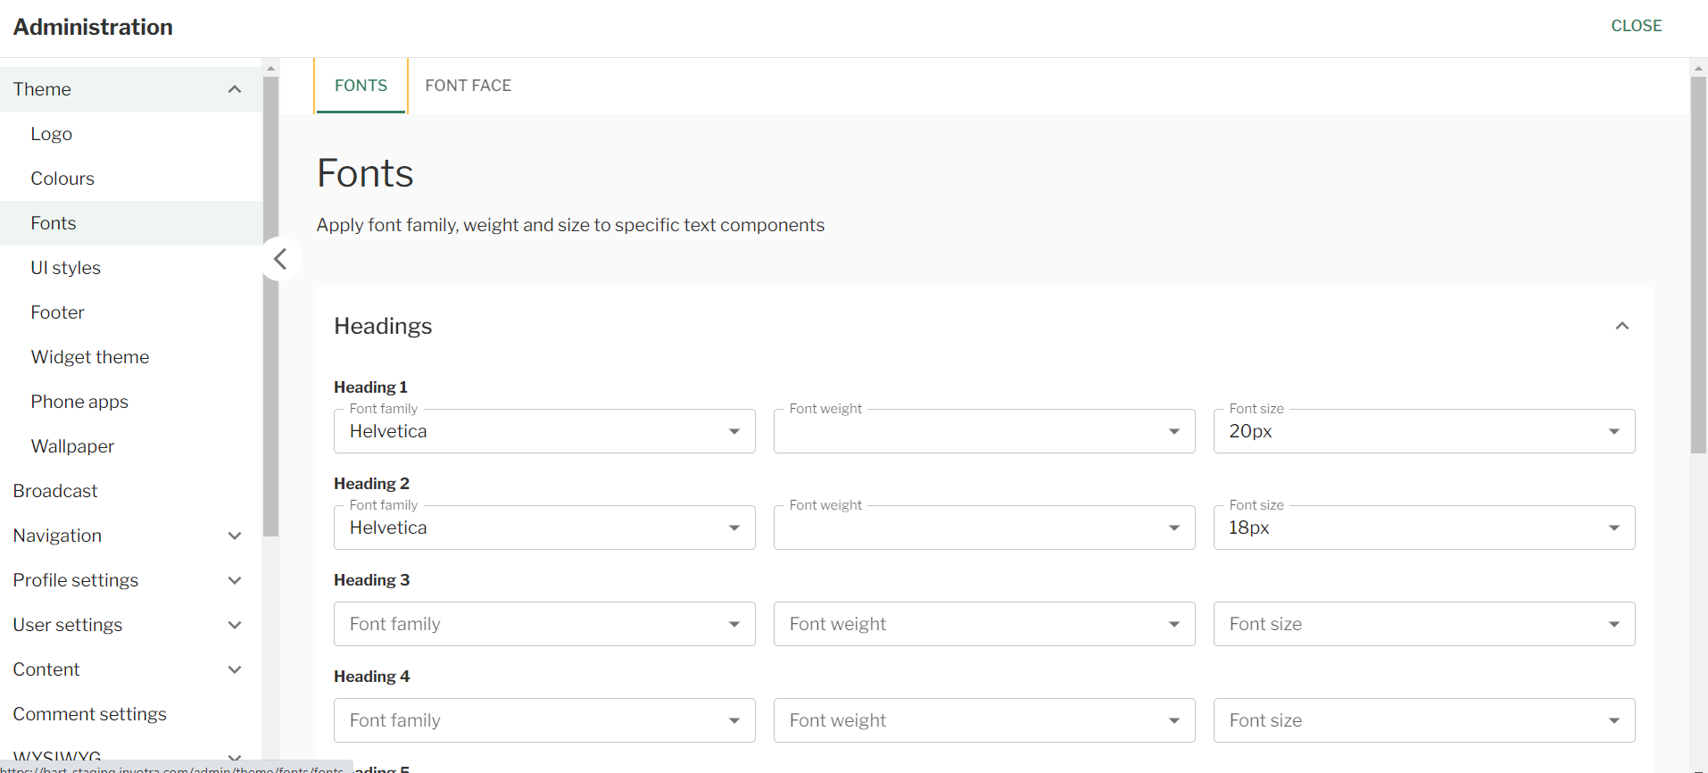Expand the Content menu group
Image resolution: width=1708 pixels, height=773 pixels.
coord(234,669)
